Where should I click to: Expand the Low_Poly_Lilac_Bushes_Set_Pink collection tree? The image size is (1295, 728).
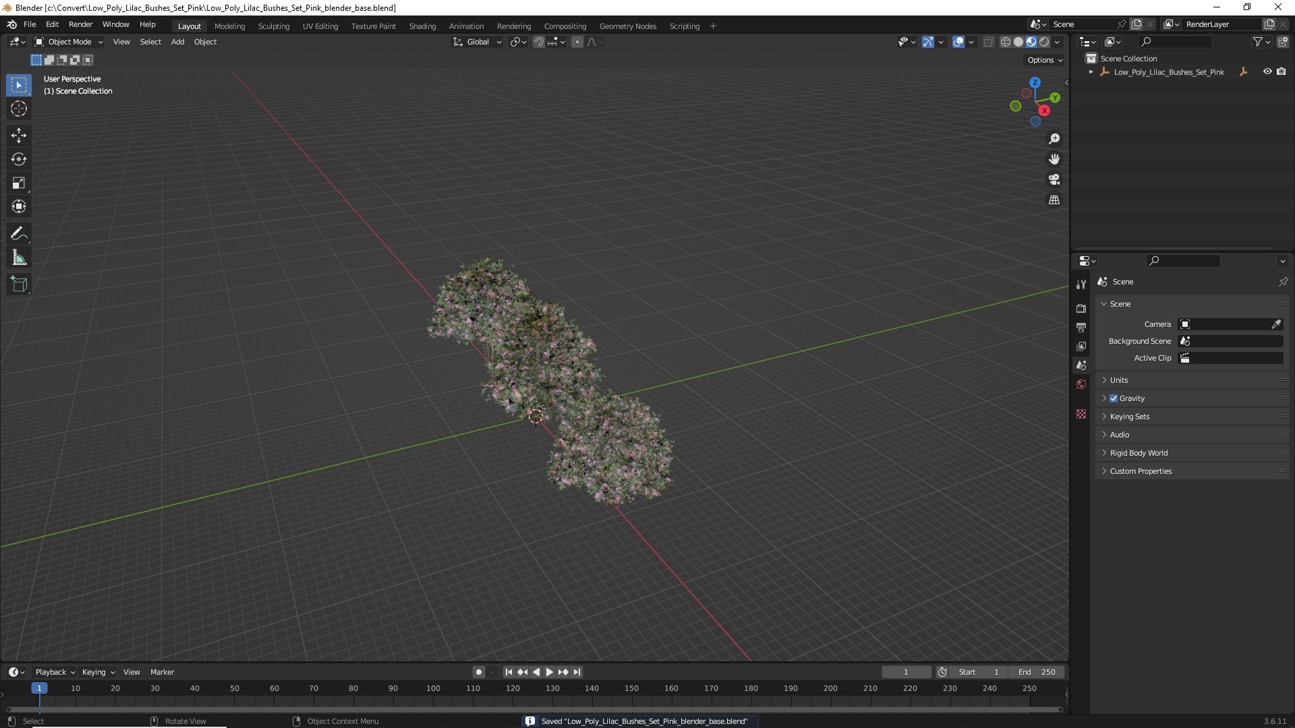1091,72
